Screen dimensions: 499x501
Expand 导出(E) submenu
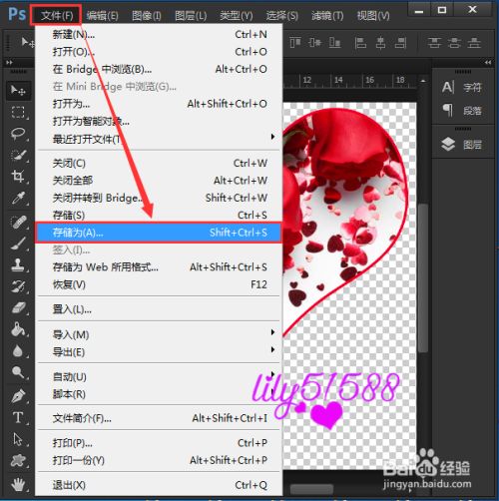[x=159, y=351]
